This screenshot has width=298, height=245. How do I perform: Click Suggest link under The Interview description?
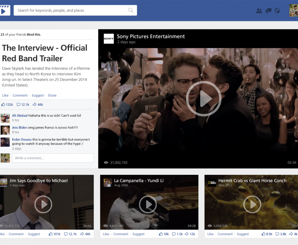point(38,95)
